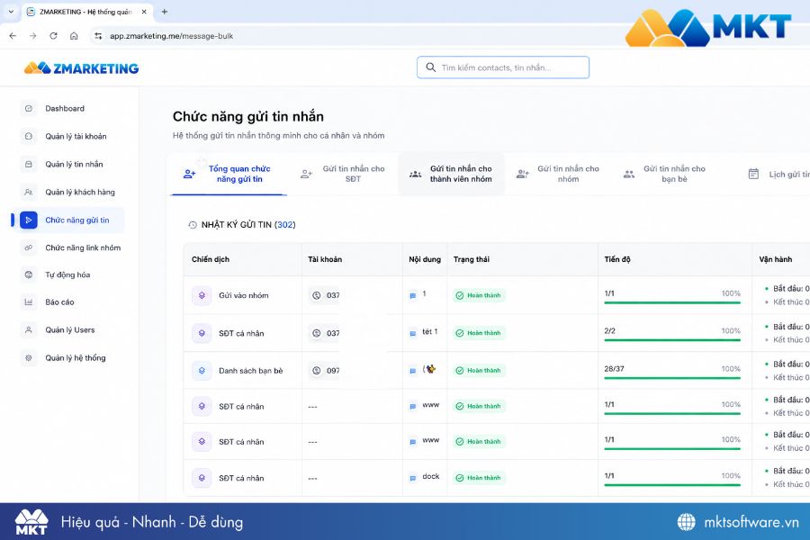Click the 302 count in NHẬT KÝ GỬI TIN
The width and height of the screenshot is (810, 540).
(285, 225)
